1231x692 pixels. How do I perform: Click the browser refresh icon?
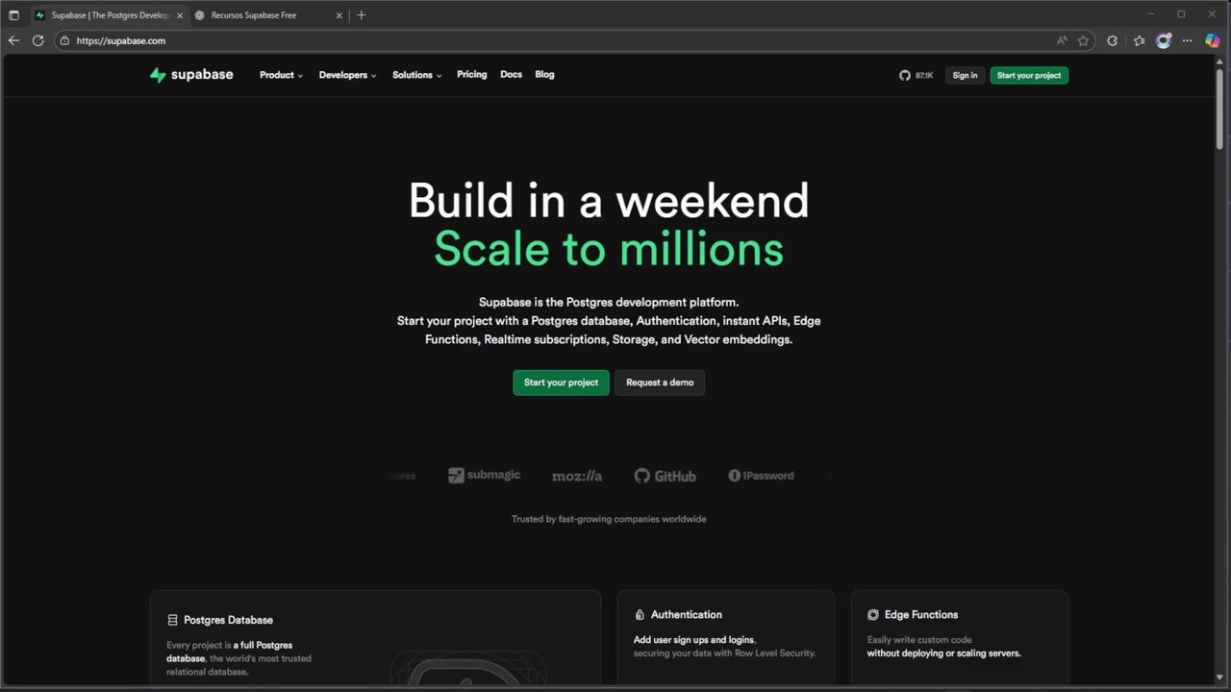[x=38, y=40]
